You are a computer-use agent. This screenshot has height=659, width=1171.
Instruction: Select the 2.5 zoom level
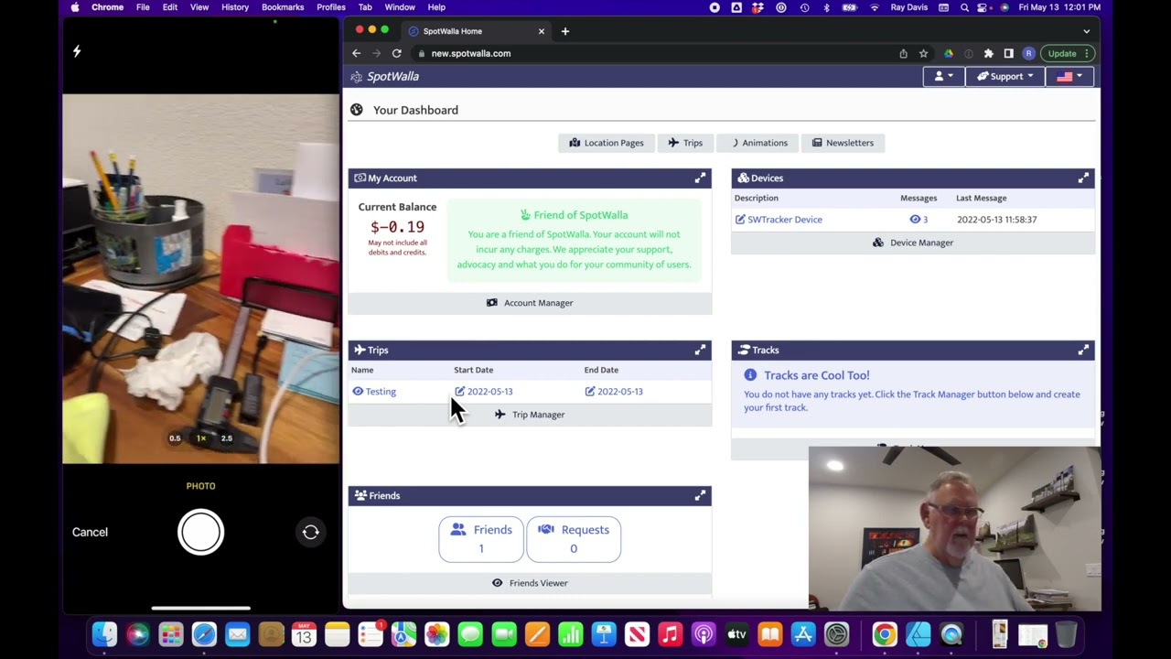pos(227,438)
